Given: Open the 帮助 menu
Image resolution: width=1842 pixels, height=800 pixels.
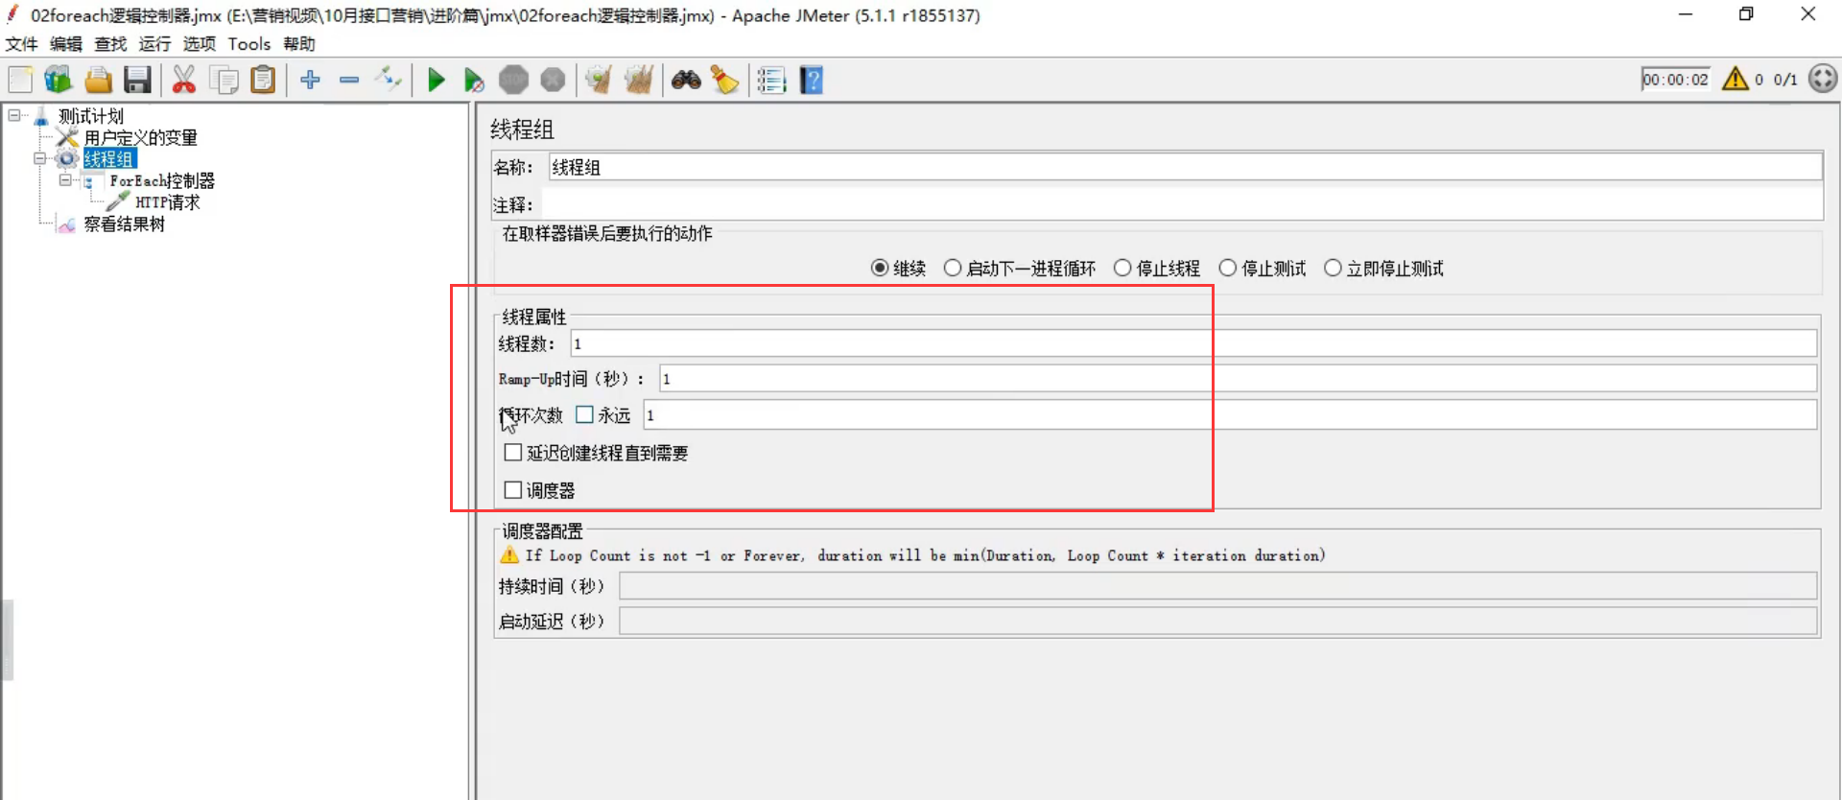Looking at the screenshot, I should click(299, 44).
